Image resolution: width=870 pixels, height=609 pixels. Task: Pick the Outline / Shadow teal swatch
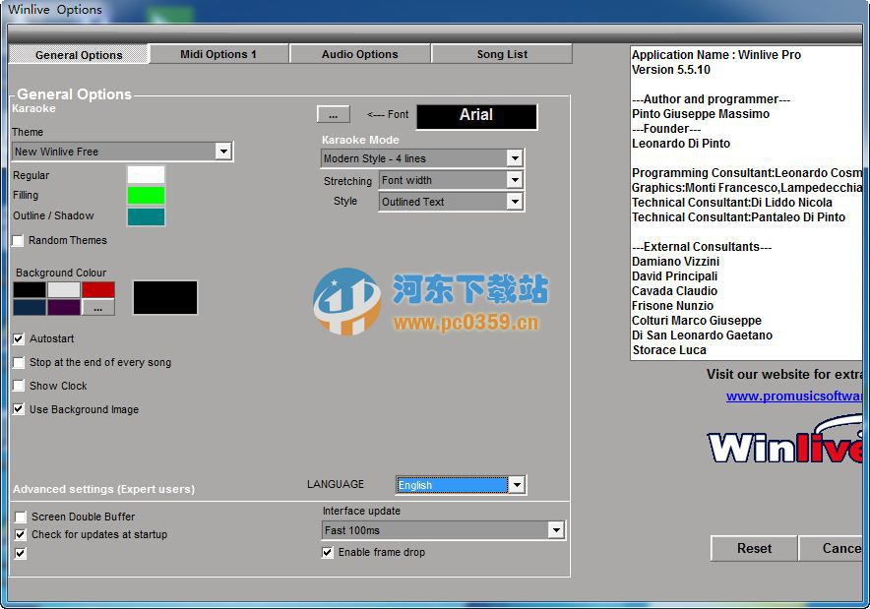[x=146, y=216]
